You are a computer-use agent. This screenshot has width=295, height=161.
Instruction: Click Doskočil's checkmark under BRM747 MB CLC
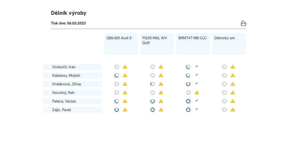pos(197,66)
